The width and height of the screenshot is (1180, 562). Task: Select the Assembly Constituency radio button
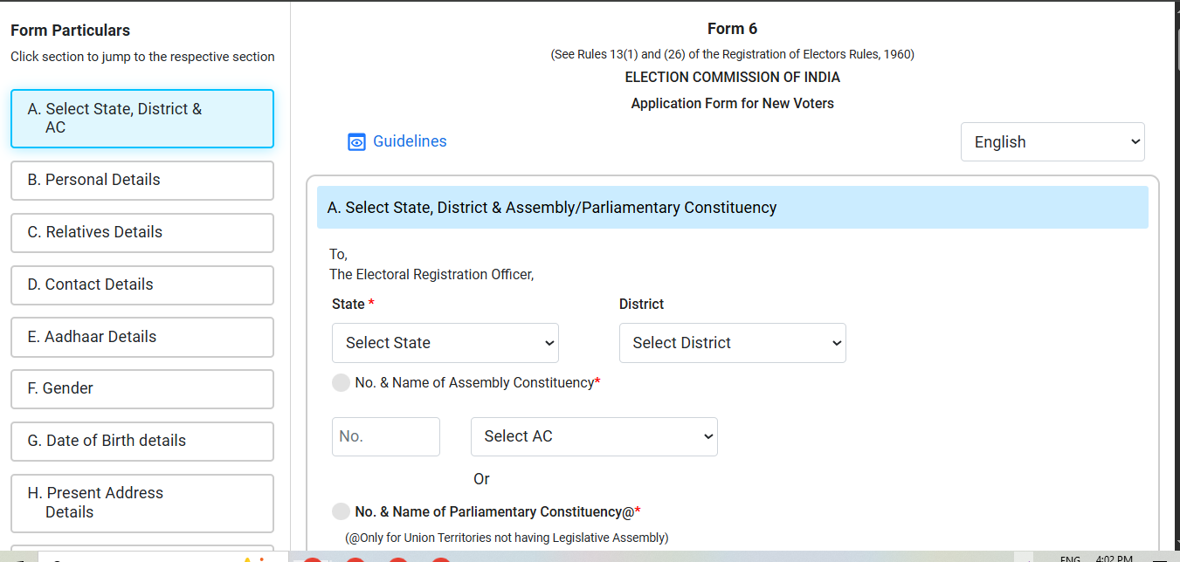[341, 383]
